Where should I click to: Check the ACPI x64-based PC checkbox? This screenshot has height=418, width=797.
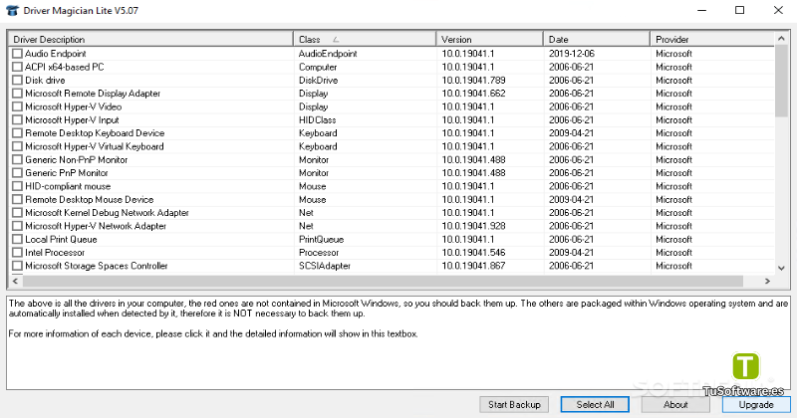pos(17,67)
